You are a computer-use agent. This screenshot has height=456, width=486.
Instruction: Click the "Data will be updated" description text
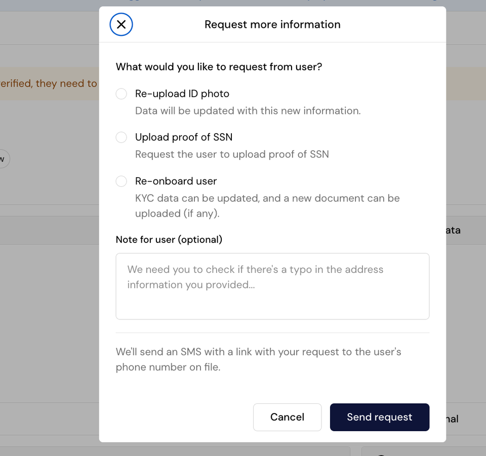[248, 111]
